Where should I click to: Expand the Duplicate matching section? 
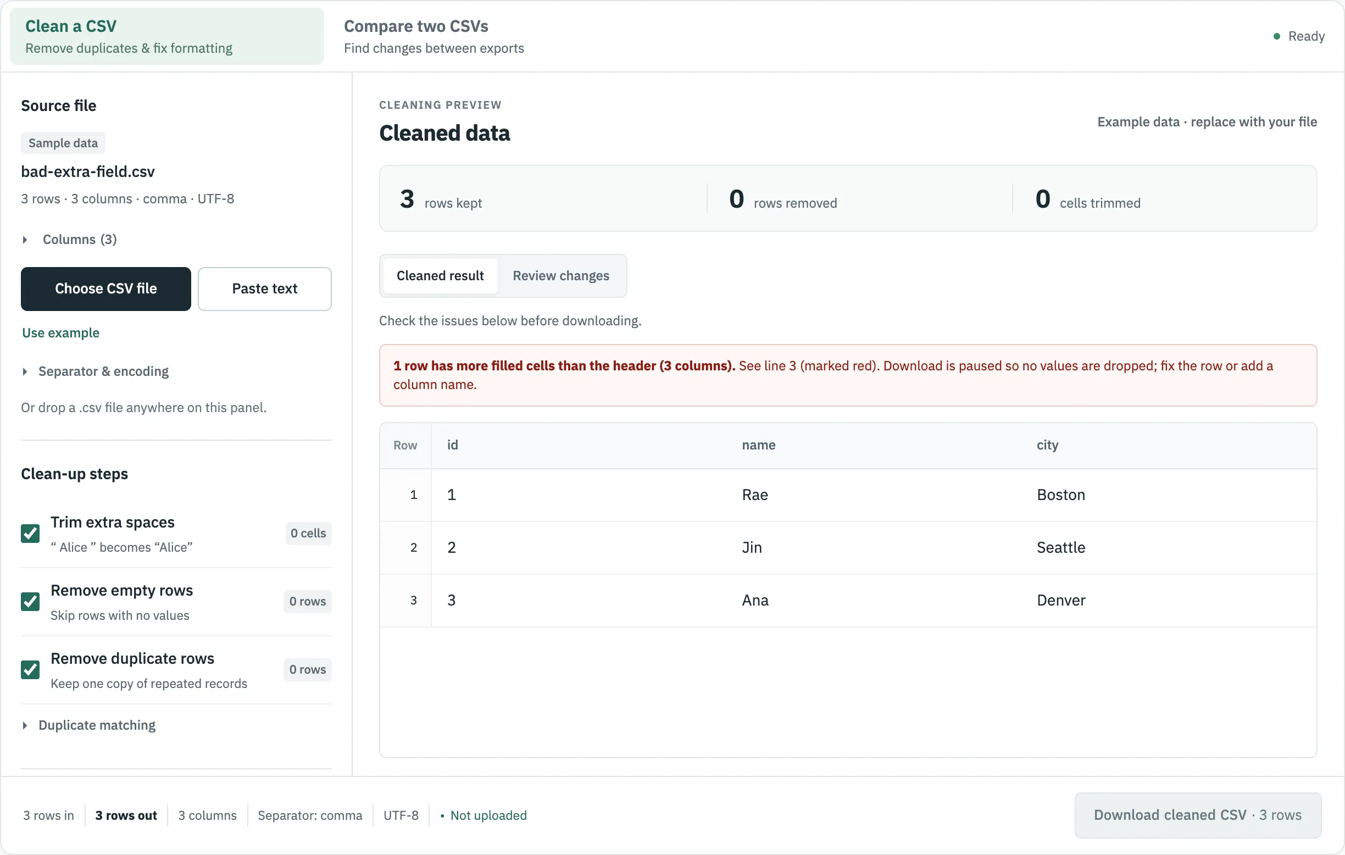click(x=88, y=725)
